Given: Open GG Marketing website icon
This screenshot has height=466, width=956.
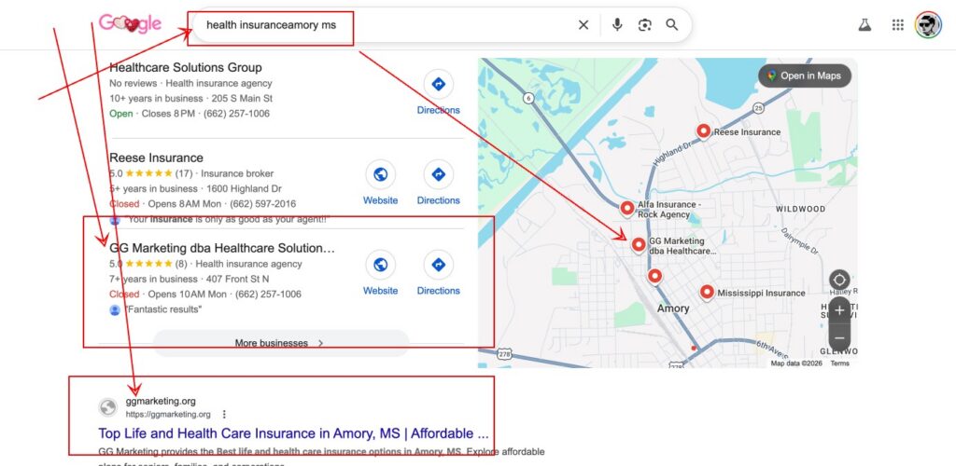Looking at the screenshot, I should click(x=380, y=266).
